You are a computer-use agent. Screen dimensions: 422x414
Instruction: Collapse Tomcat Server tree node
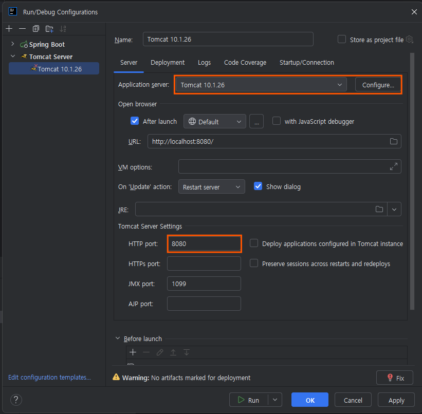[x=12, y=56]
